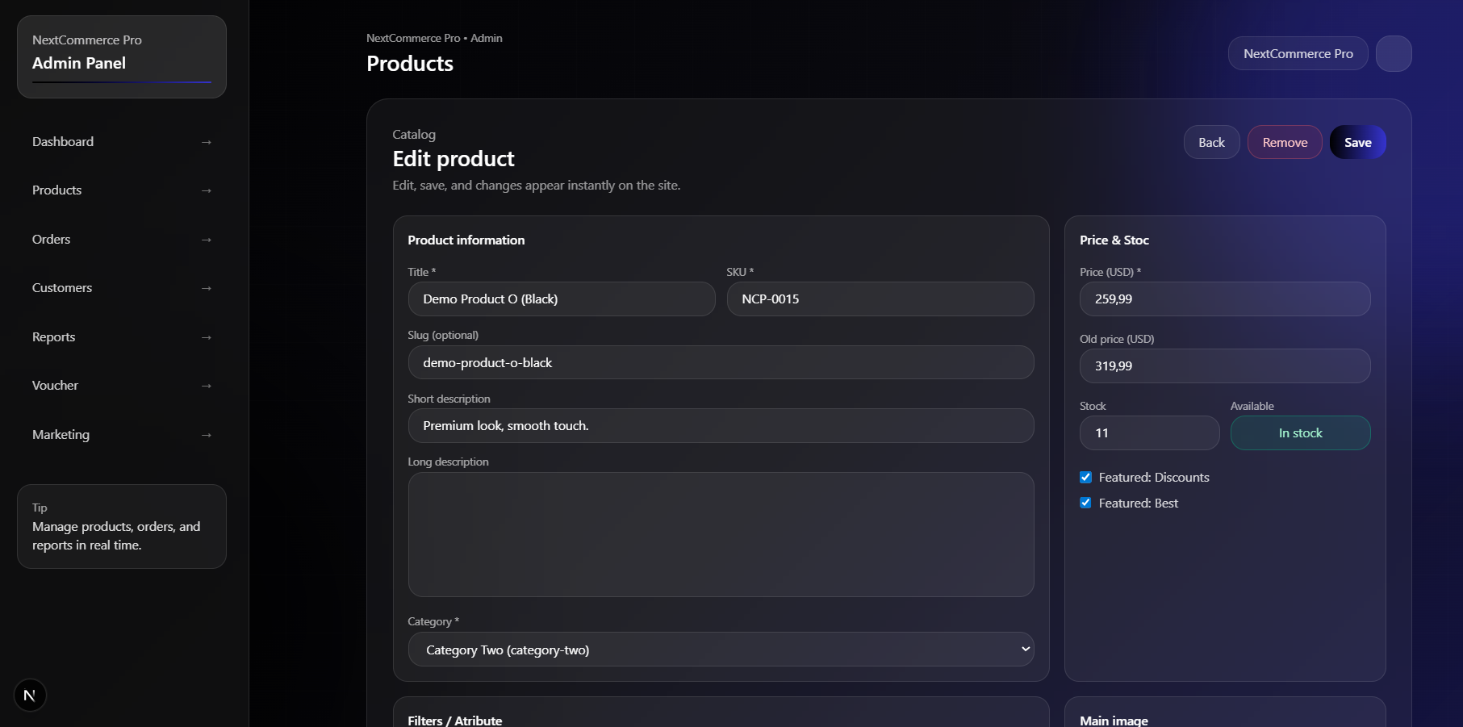Click the arrow beside Marketing in sidebar

[x=207, y=435]
